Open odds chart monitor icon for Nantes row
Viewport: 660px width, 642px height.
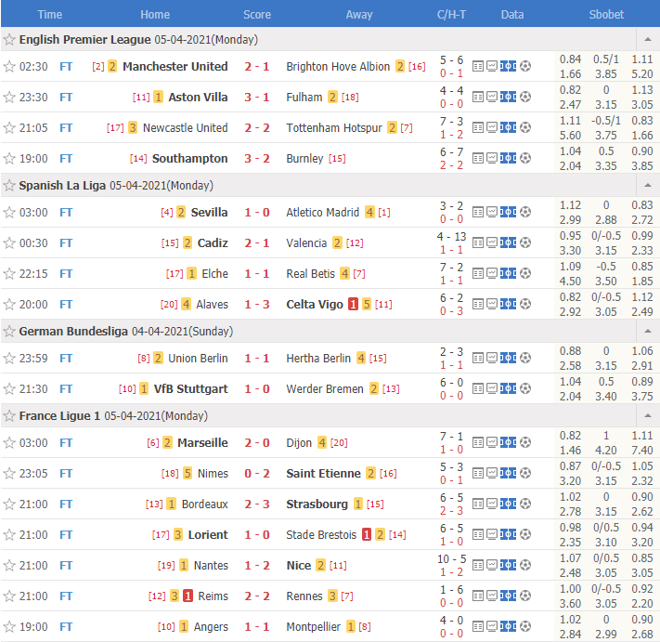pyautogui.click(x=492, y=565)
